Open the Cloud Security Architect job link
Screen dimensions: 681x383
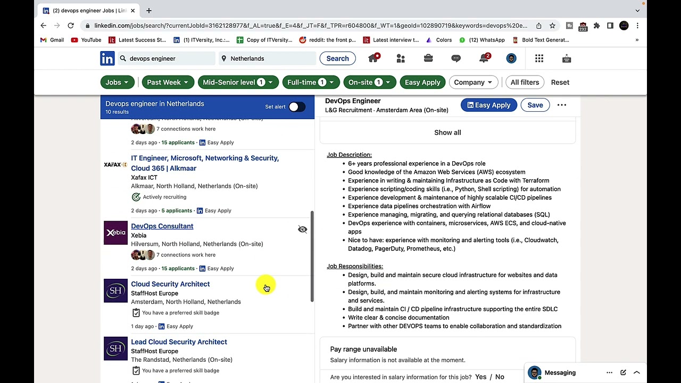170,284
